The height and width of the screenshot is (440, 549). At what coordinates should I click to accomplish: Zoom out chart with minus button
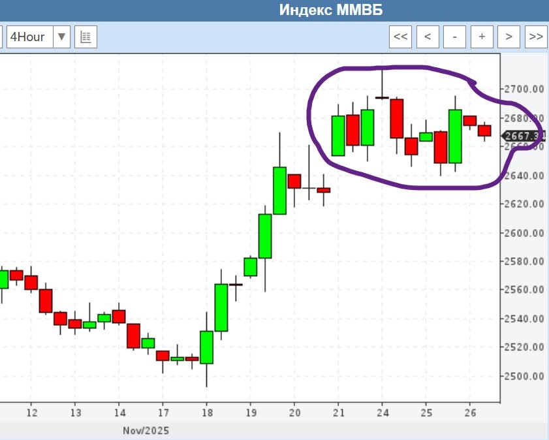coord(454,37)
